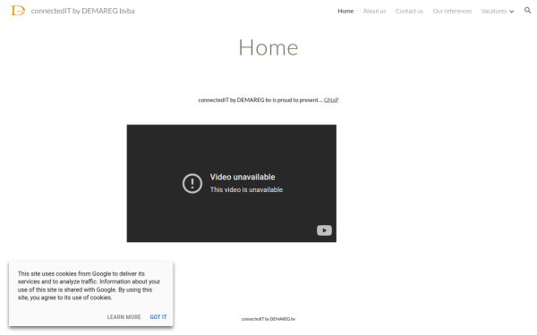This screenshot has height=335, width=537.
Task: Click the DEMAREG logo icon
Action: [x=18, y=11]
